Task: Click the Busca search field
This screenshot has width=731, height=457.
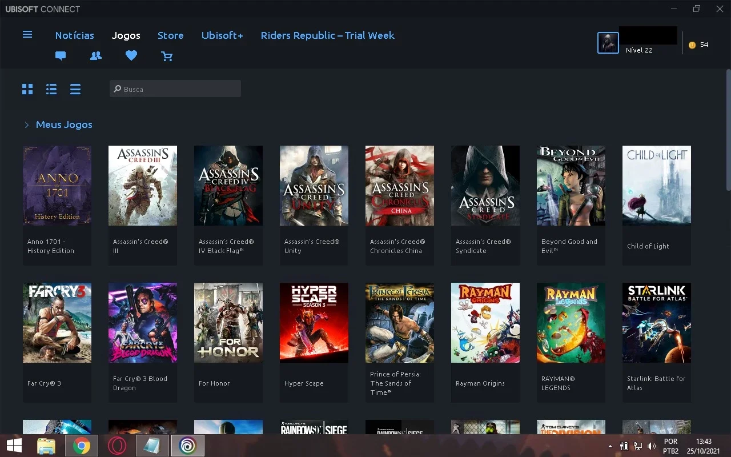Action: pyautogui.click(x=175, y=89)
